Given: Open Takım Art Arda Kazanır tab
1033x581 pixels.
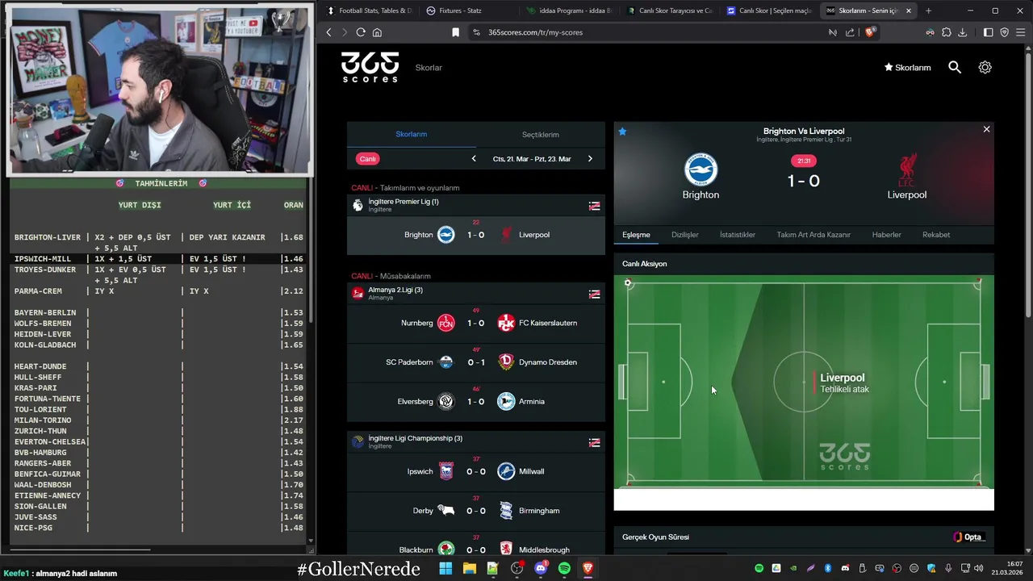Looking at the screenshot, I should point(813,235).
